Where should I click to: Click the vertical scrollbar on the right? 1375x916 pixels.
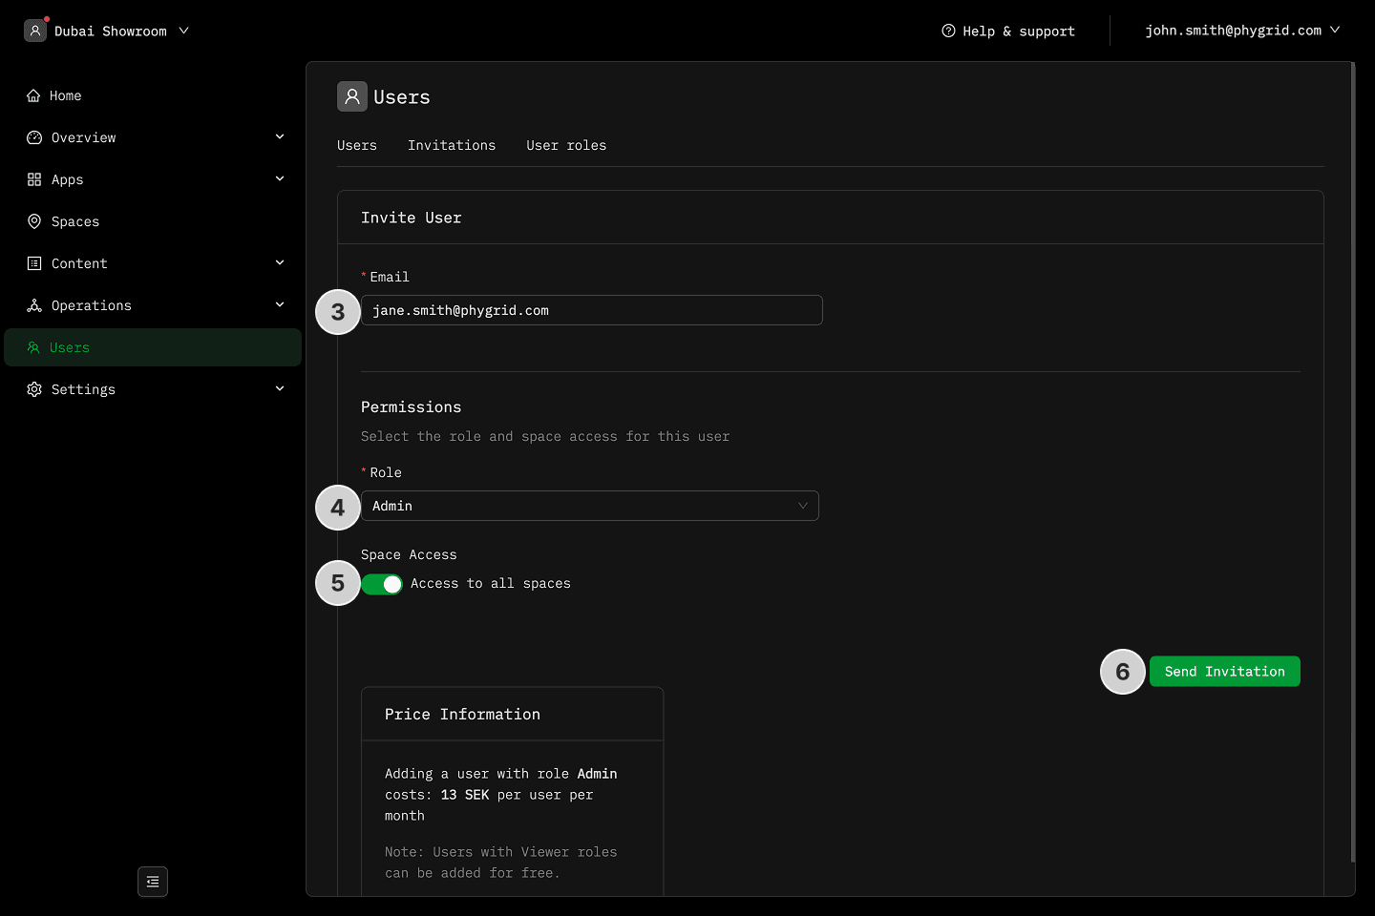(1352, 458)
